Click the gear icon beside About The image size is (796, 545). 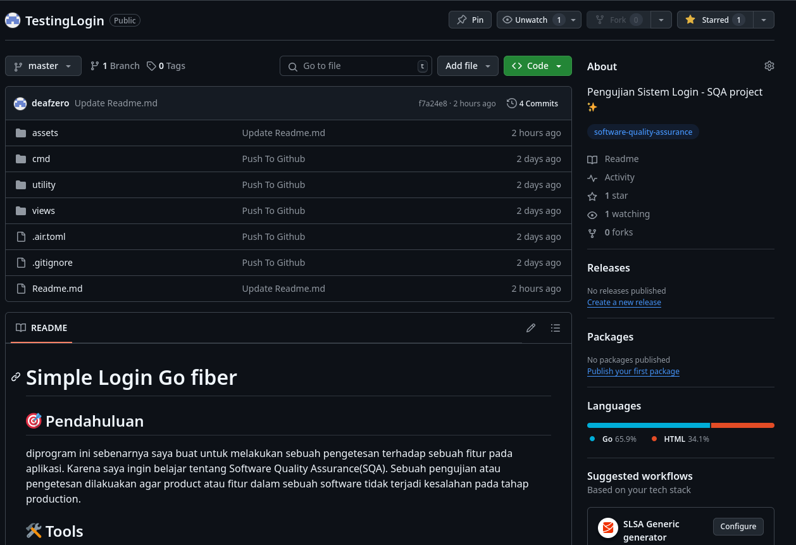[769, 66]
